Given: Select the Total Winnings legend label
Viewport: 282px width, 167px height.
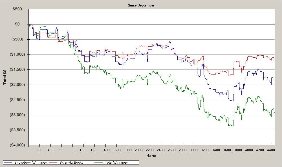Looking at the screenshot, I should coord(116,163).
